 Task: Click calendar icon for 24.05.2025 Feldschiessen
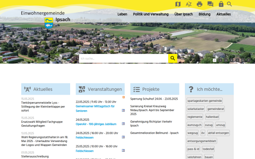123,137
